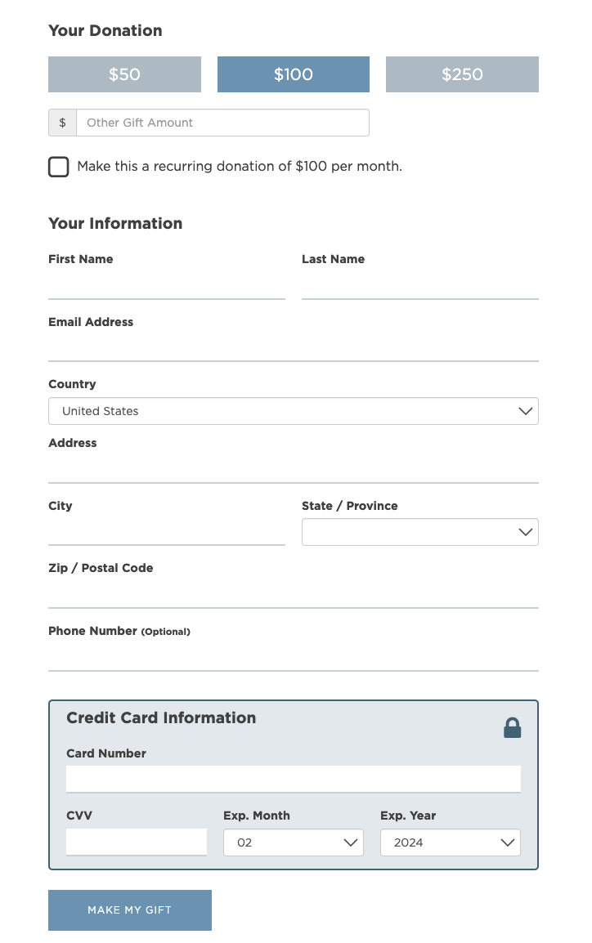Screen dimensions: 592x943
Task: Open the Country dropdown
Action: point(293,411)
